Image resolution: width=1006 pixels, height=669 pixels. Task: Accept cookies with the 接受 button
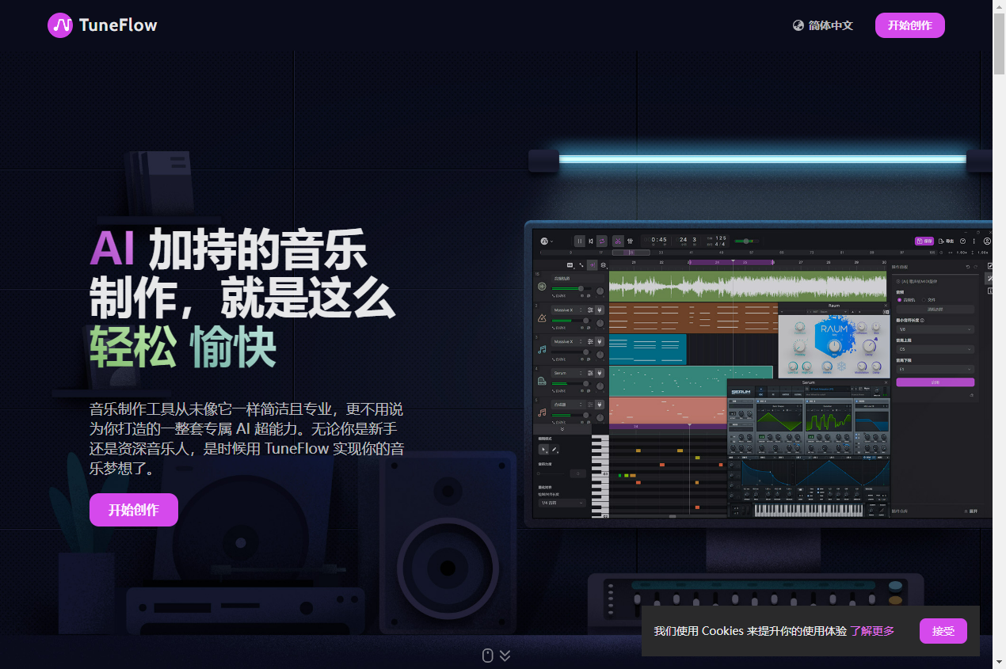coord(943,631)
